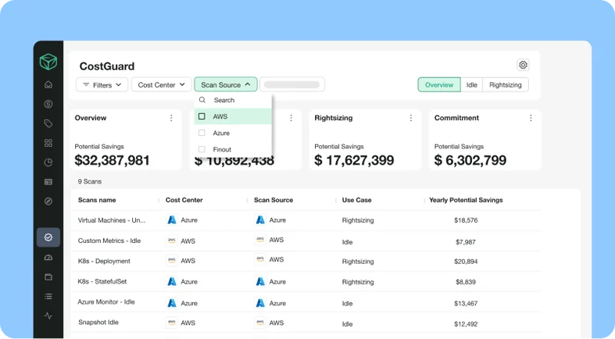Open the Cost Center dropdown
Screen dimensions: 615x339
[x=161, y=85]
